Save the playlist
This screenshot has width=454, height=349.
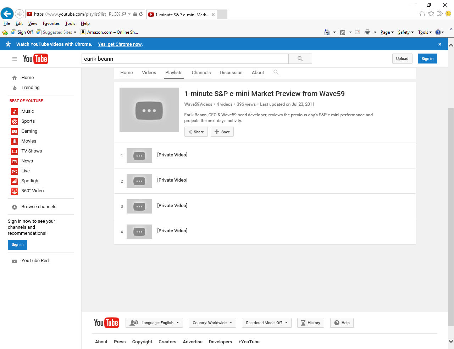222,132
